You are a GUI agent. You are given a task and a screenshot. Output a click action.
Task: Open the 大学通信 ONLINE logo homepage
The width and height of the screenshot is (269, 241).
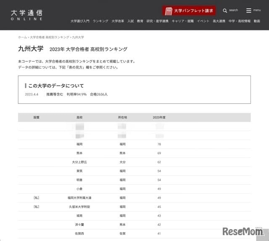26,15
